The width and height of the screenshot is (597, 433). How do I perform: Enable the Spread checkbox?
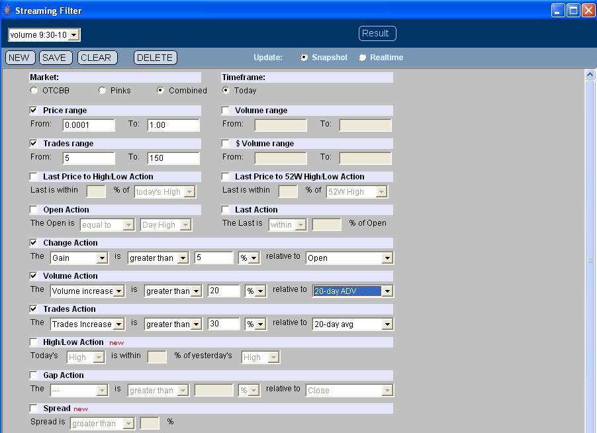(34, 409)
